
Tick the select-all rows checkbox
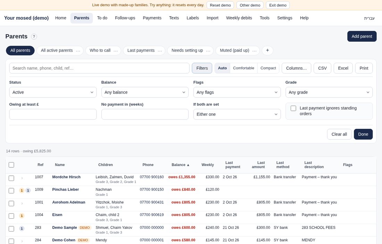(x=11, y=165)
